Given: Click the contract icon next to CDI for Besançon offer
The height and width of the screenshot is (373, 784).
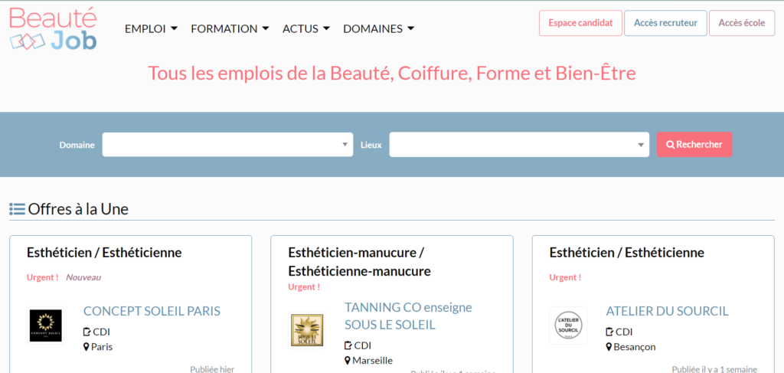Looking at the screenshot, I should [609, 332].
